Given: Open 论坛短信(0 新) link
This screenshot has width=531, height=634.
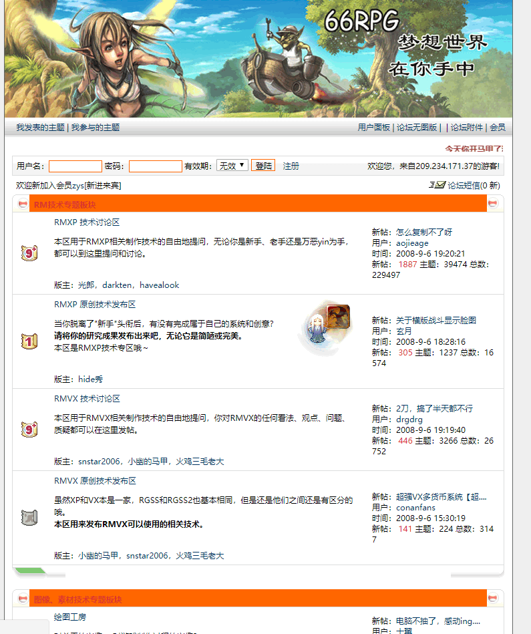Looking at the screenshot, I should coord(474,186).
